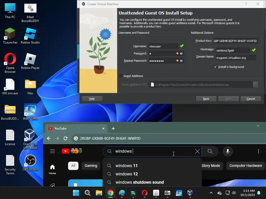Launch Opera Browser desktop shortcut
This screenshot has height=199, width=266.
click(x=10, y=63)
